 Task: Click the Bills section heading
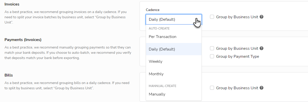click(8, 75)
